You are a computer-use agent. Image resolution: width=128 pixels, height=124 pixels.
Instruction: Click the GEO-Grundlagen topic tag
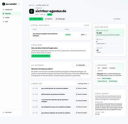(x=106, y=79)
